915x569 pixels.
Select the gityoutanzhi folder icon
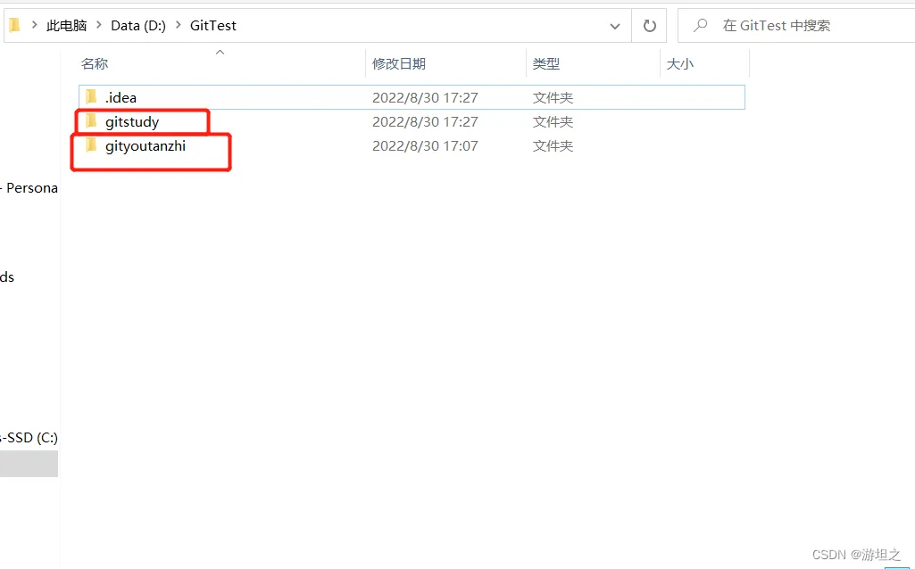(x=91, y=145)
